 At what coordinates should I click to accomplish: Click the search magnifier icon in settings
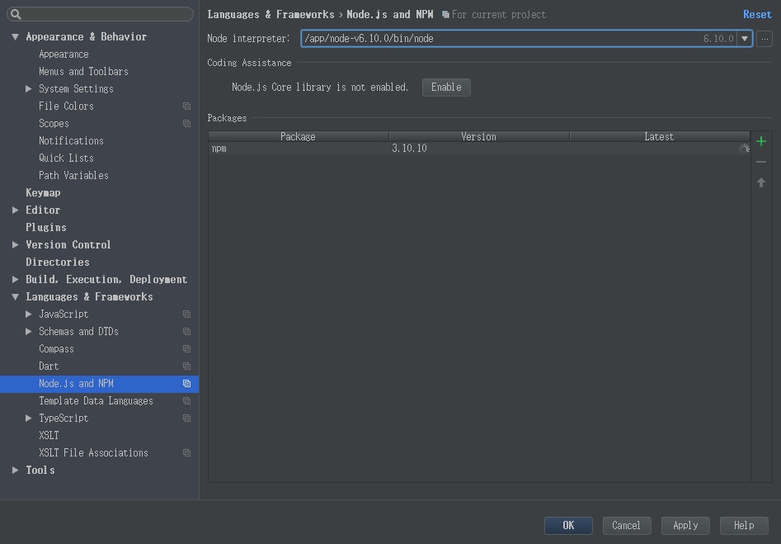(16, 14)
